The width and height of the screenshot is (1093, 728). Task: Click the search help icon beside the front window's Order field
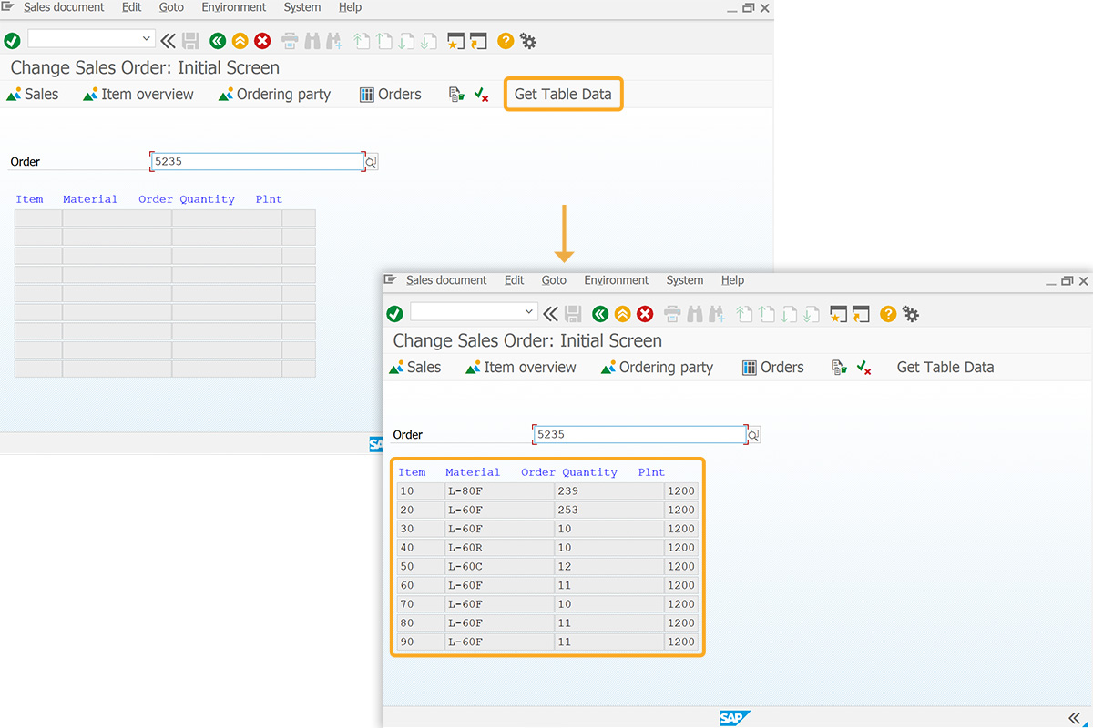(753, 435)
